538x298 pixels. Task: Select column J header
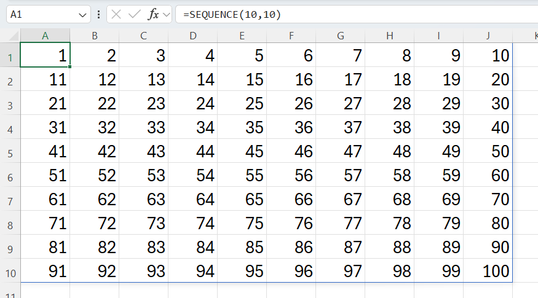click(x=488, y=36)
